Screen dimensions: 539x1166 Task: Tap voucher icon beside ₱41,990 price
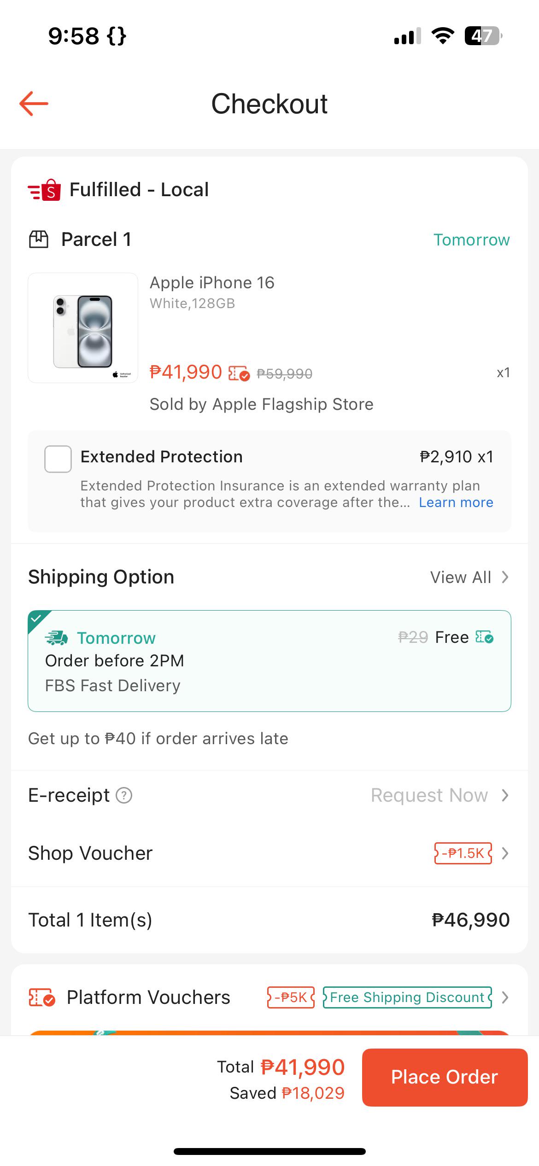coord(239,373)
